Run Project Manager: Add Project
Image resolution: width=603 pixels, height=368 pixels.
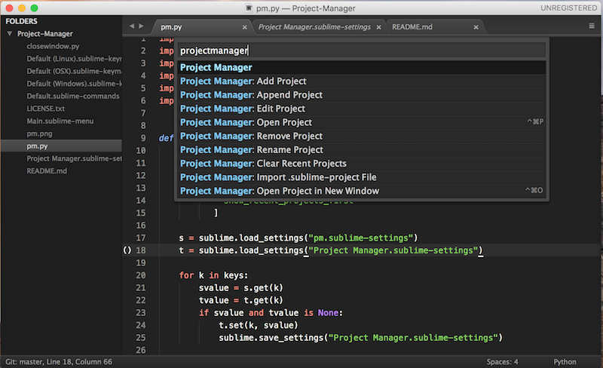tap(362, 81)
